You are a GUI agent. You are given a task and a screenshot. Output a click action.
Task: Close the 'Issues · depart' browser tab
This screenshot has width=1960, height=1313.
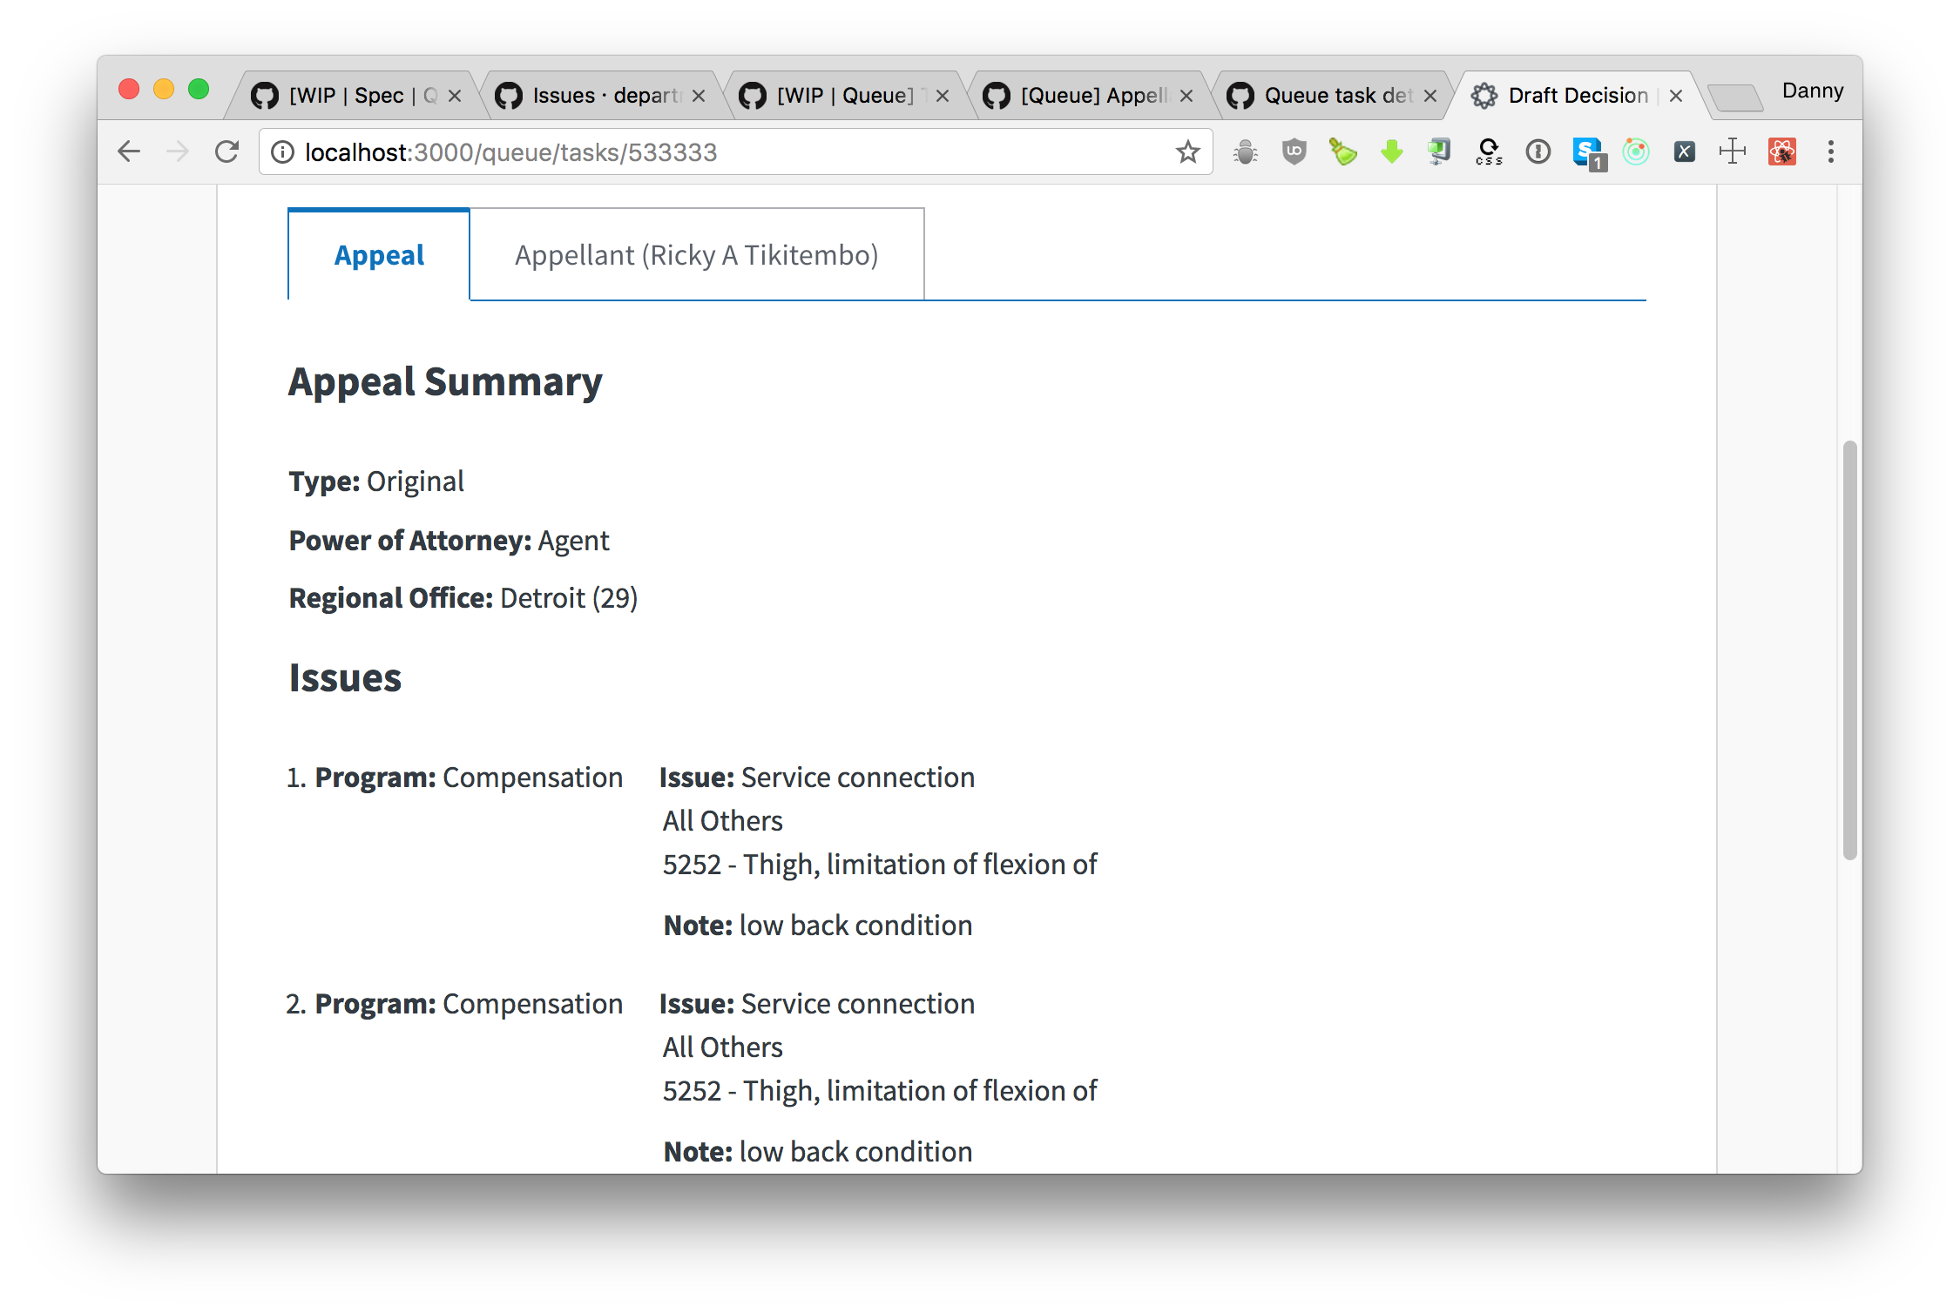(x=699, y=96)
